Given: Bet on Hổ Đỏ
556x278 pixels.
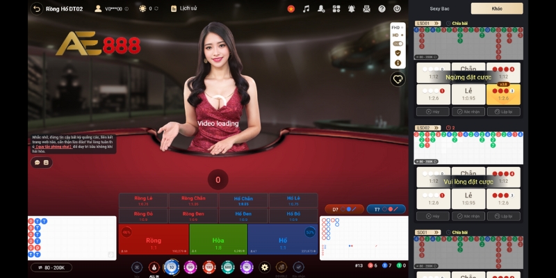Looking at the screenshot, I should click(x=293, y=216).
